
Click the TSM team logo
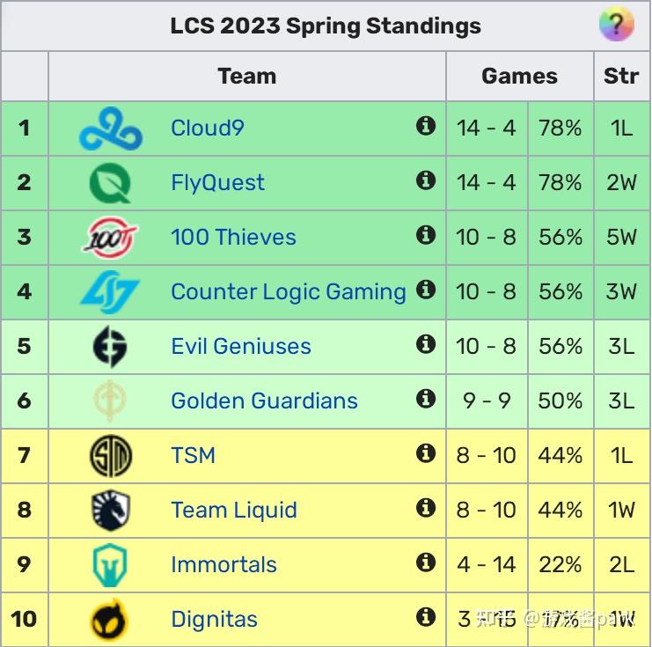(x=111, y=455)
